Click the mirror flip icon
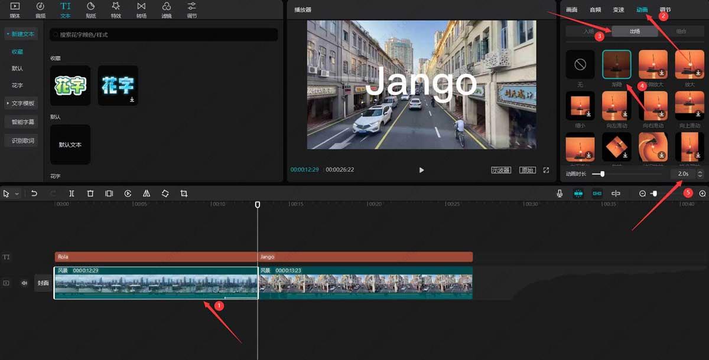Image resolution: width=709 pixels, height=360 pixels. [147, 194]
